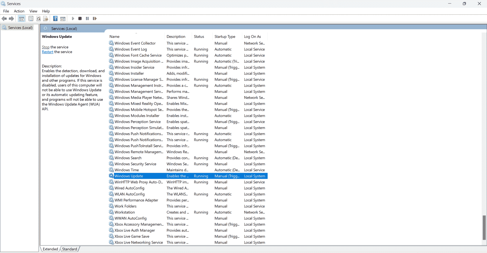Sort by the Name column header
Image resolution: width=487 pixels, height=253 pixels.
[136, 37]
